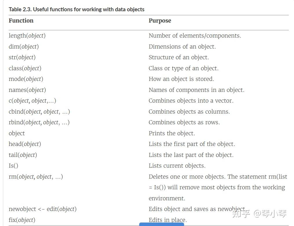Click the names(object) function entry
The height and width of the screenshot is (226, 294).
click(x=28, y=90)
